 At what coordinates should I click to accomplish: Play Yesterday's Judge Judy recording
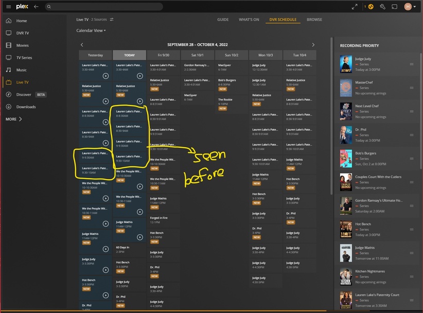(x=106, y=270)
